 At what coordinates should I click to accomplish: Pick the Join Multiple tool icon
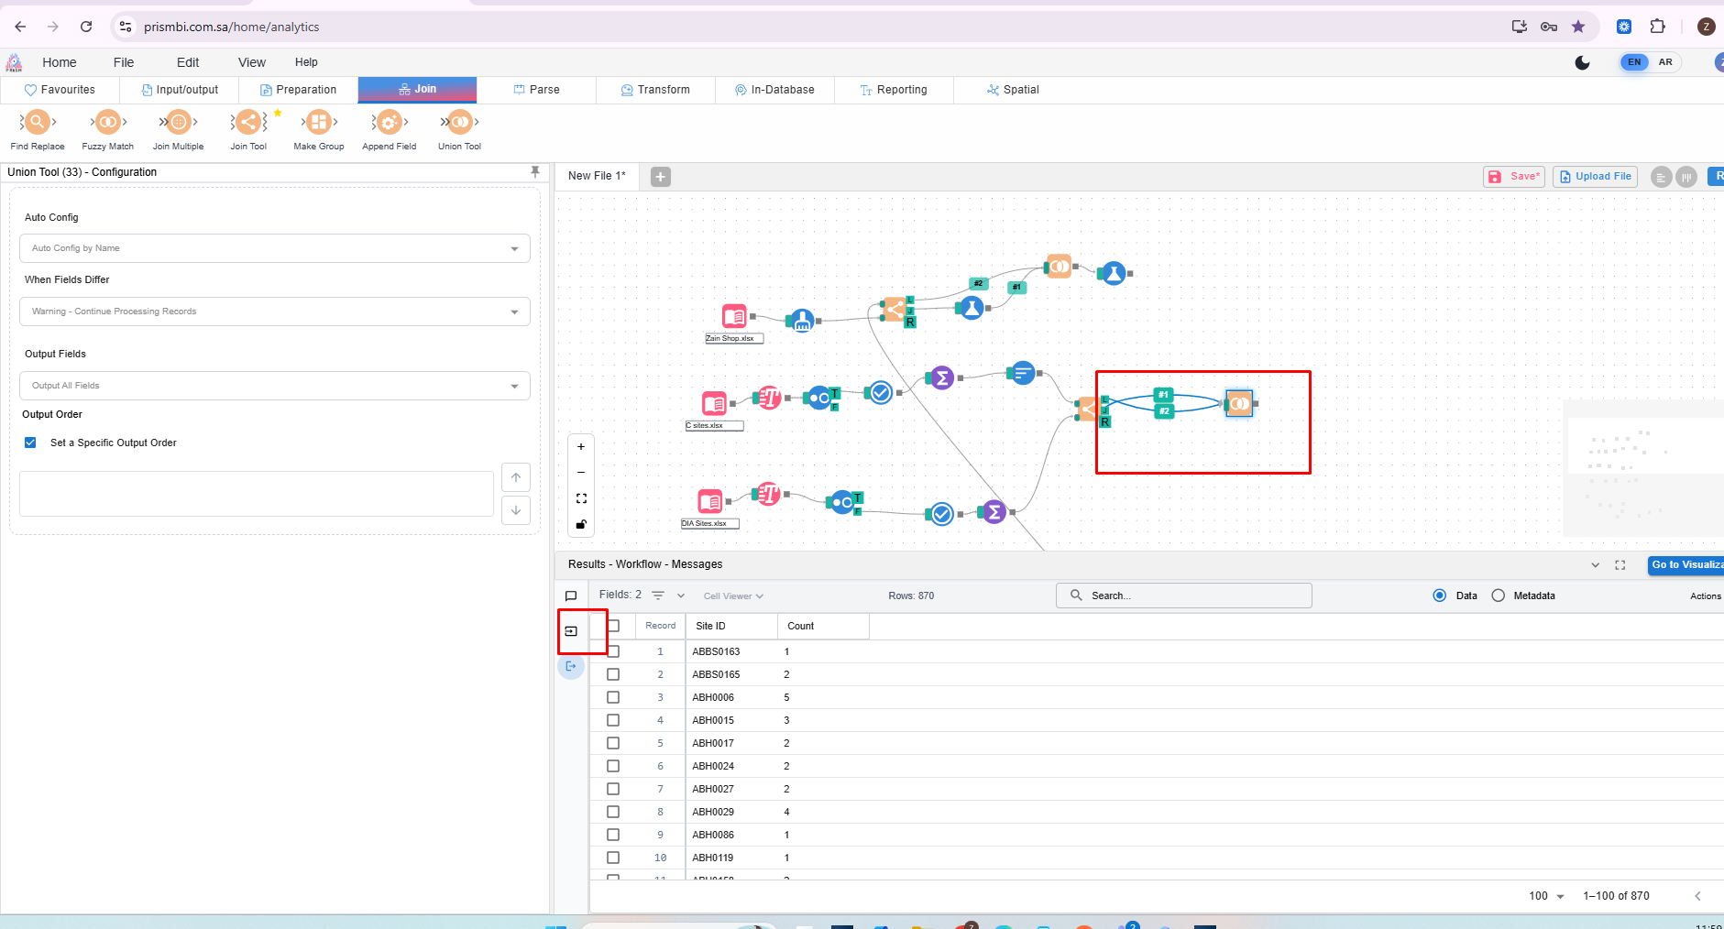pyautogui.click(x=178, y=122)
